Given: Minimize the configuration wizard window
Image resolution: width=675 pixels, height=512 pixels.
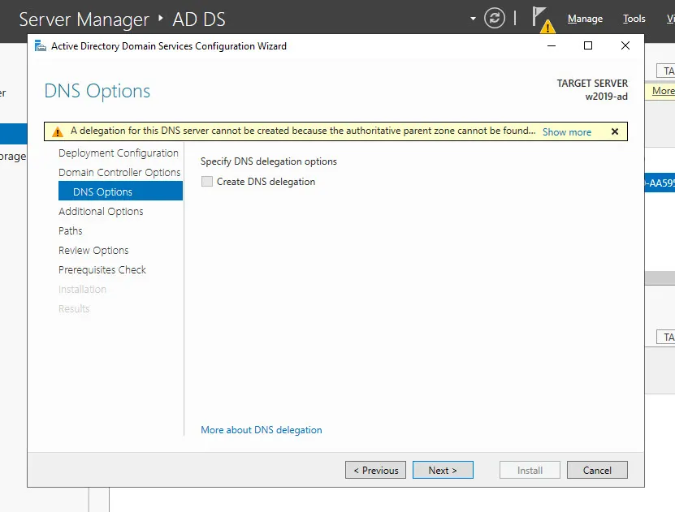Looking at the screenshot, I should (x=552, y=46).
